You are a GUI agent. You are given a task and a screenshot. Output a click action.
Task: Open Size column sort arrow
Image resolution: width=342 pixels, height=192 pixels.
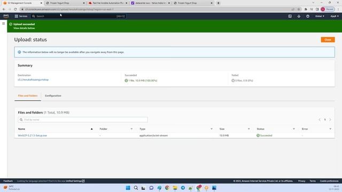click(249, 129)
